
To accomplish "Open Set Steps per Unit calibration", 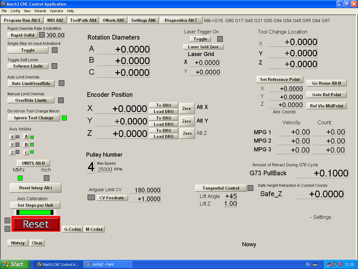I will pyautogui.click(x=35, y=205).
